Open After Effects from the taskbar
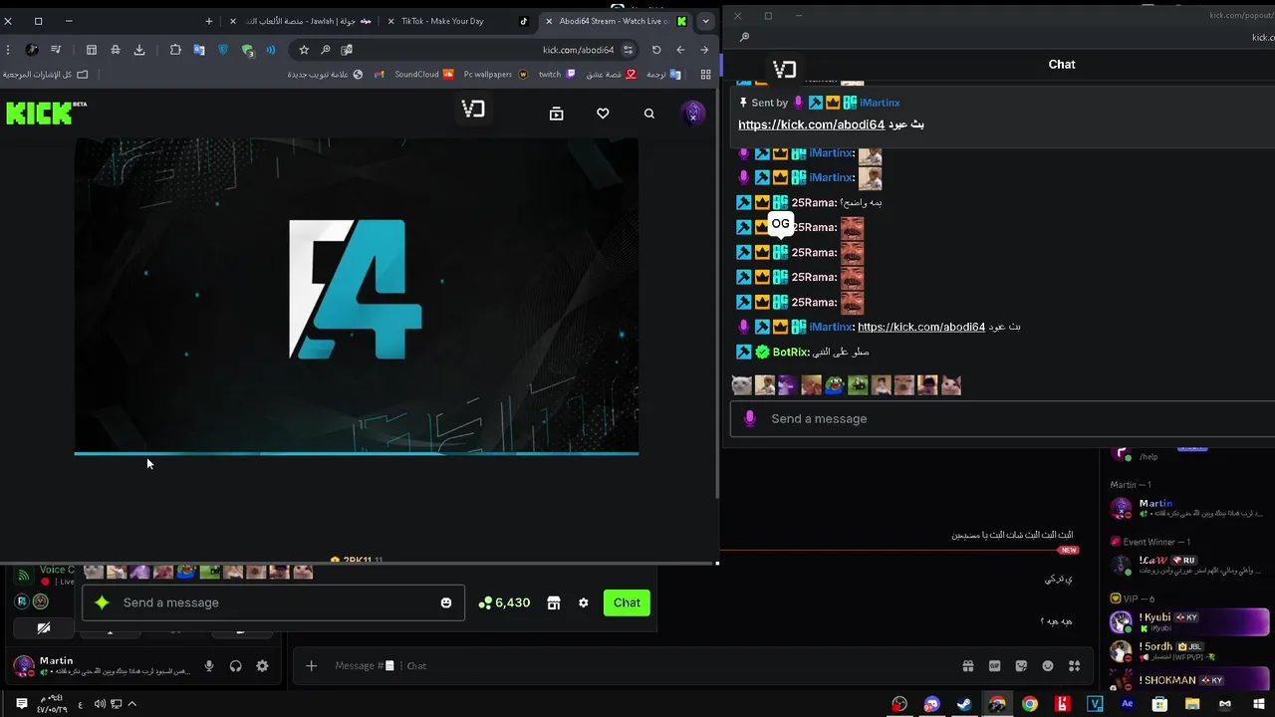Screen dimensions: 1275x717 point(1128,704)
